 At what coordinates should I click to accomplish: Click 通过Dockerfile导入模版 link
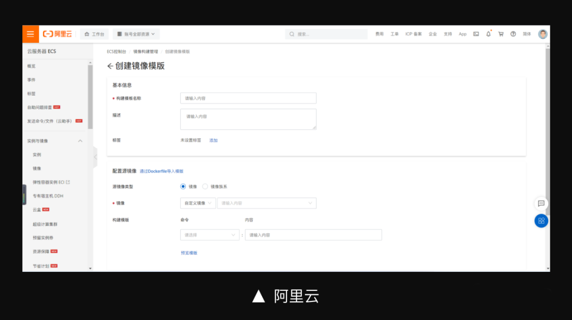tap(161, 171)
